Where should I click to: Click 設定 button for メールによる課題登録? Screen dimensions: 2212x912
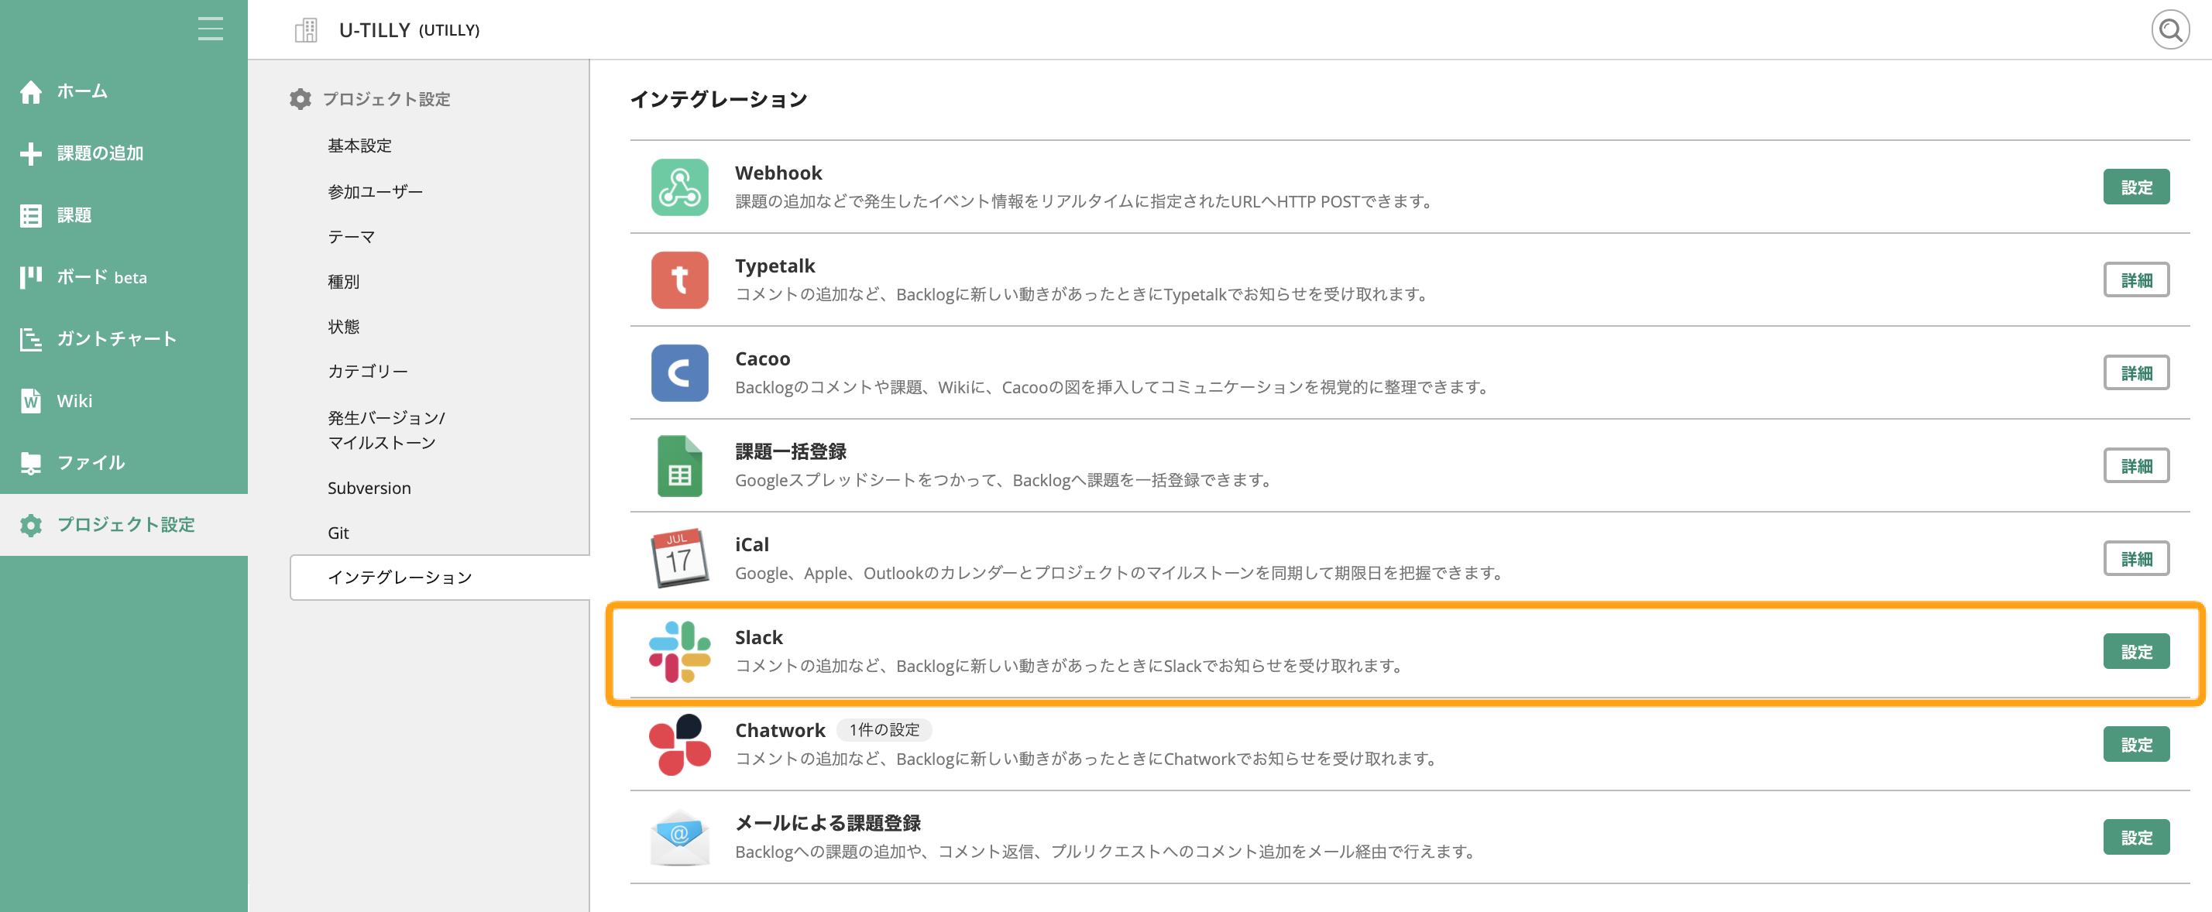click(x=2135, y=838)
